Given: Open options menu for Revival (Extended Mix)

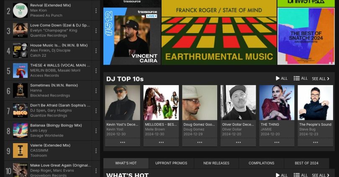Looking at the screenshot, I should click(x=96, y=11).
